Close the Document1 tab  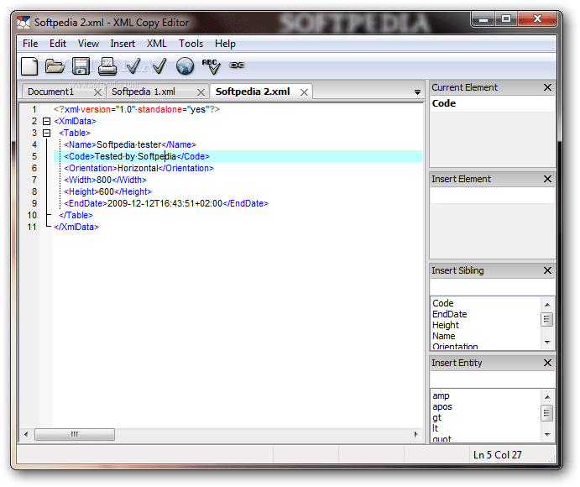[97, 92]
